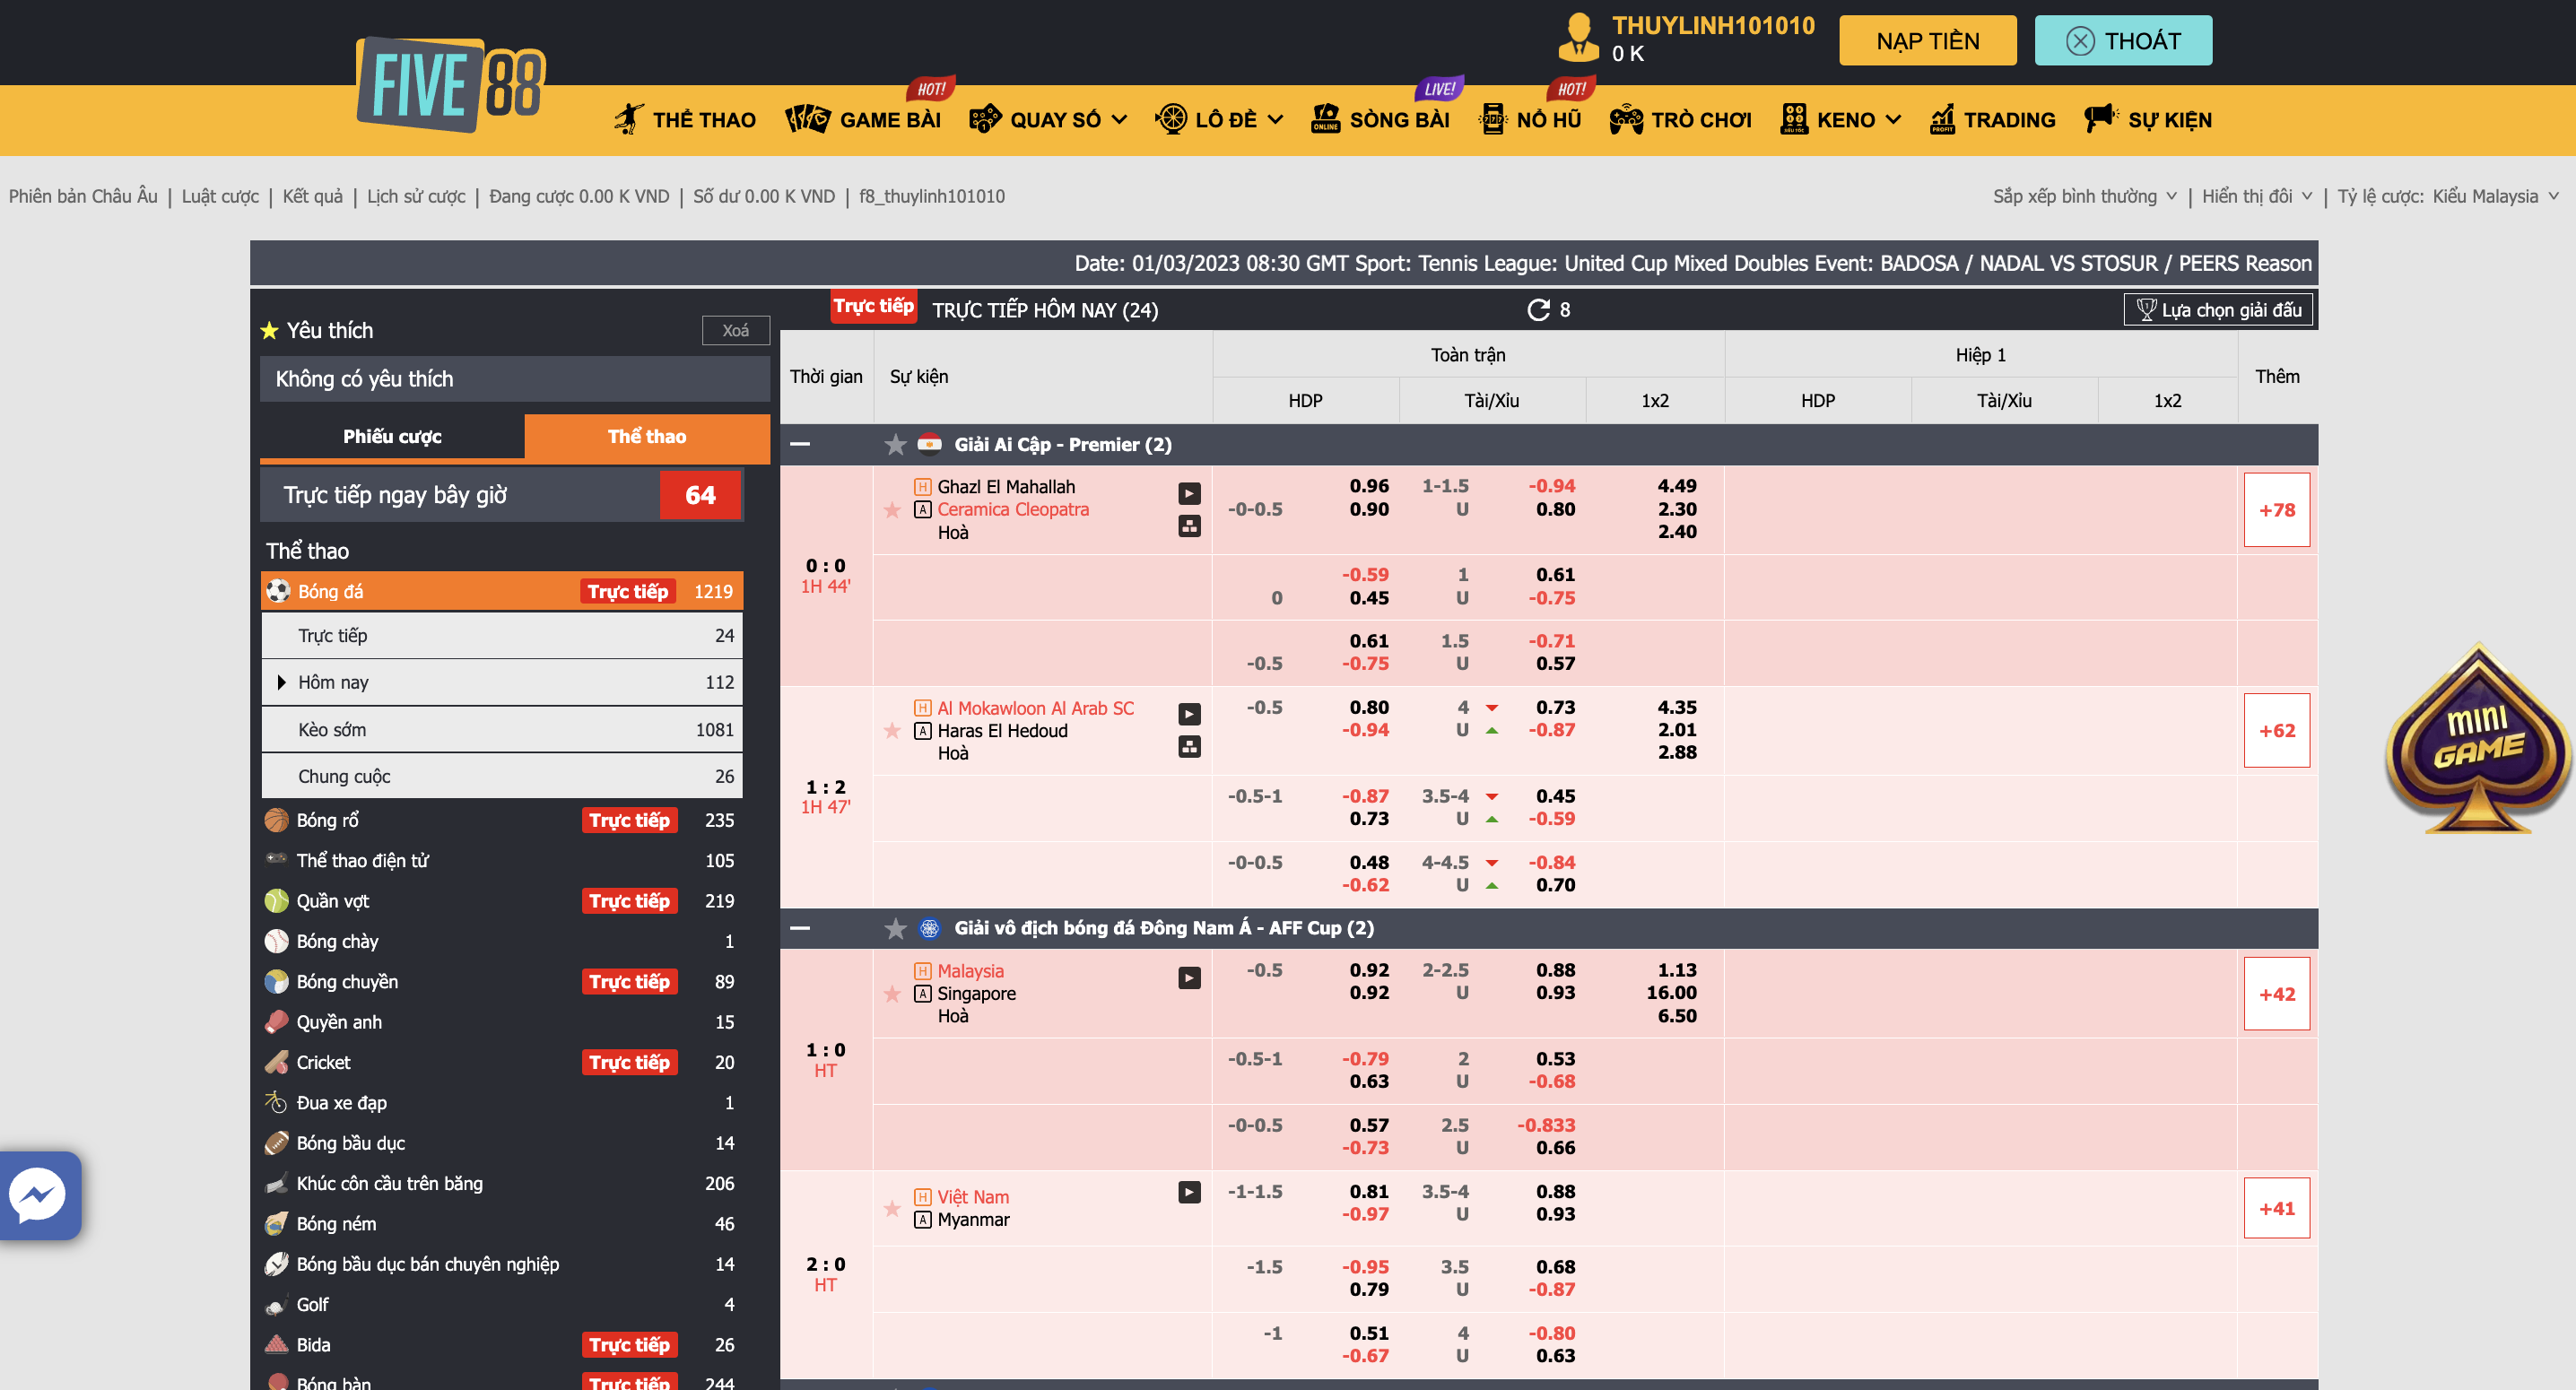The image size is (2576, 1390).
Task: Play live stream for Ghazl El Mahallah match
Action: coord(1189,493)
